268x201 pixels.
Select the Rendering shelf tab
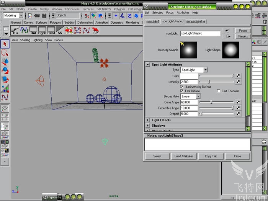pyautogui.click(x=132, y=22)
